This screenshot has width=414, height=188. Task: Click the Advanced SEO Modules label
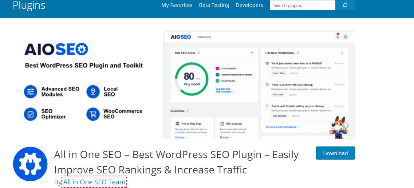tap(60, 91)
